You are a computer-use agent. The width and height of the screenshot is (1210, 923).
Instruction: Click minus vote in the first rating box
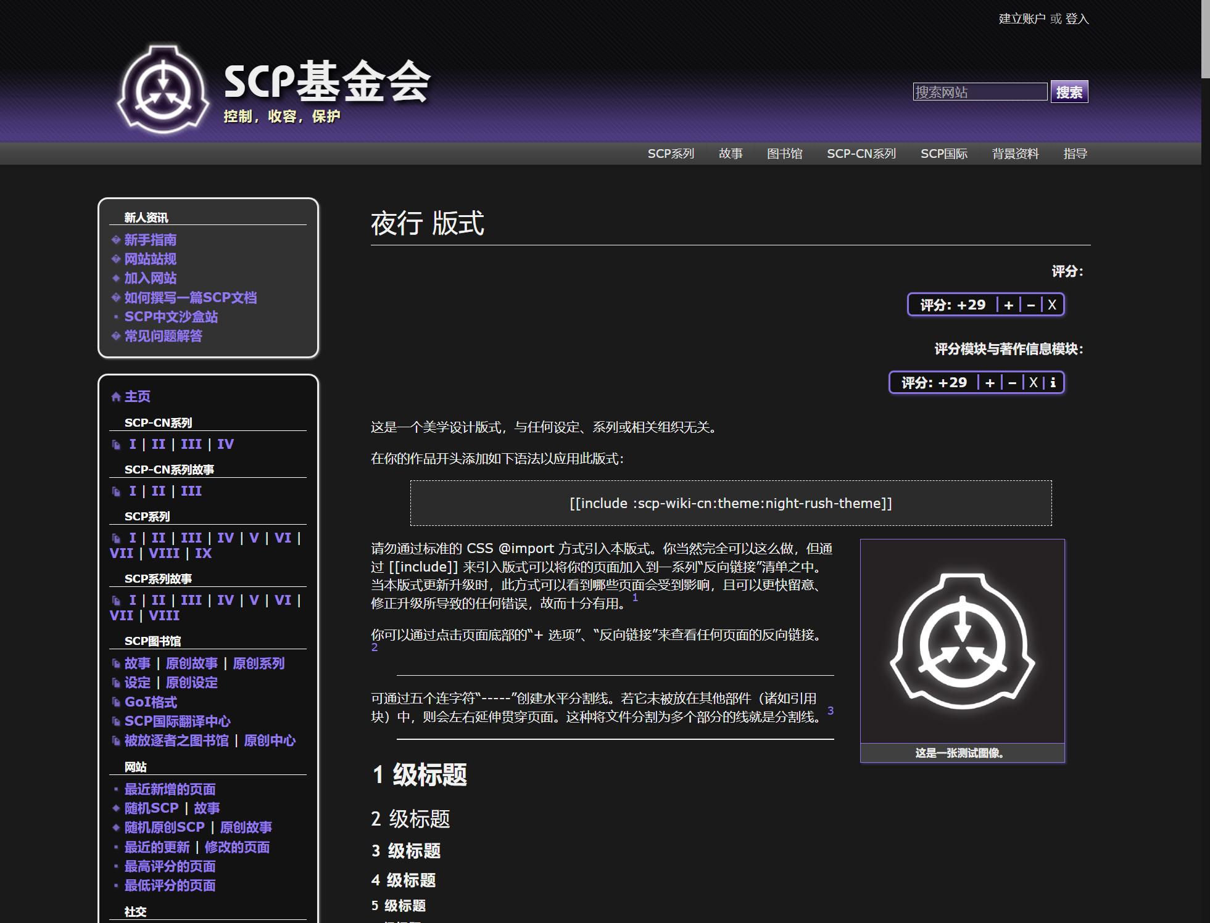(1030, 305)
